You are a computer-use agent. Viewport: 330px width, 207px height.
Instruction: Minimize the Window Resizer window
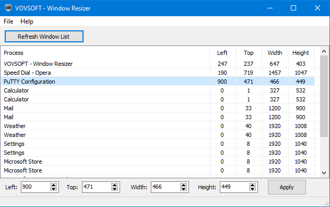(270, 8)
